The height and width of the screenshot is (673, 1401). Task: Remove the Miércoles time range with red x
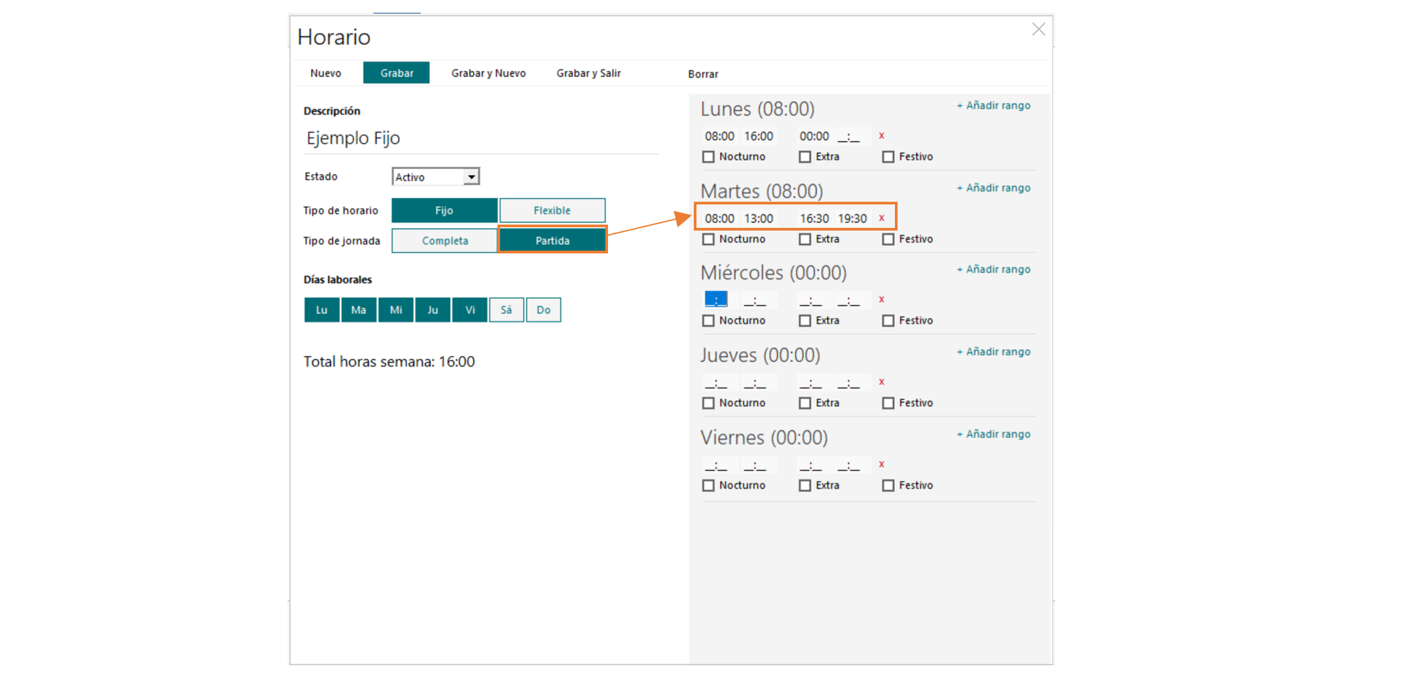881,300
